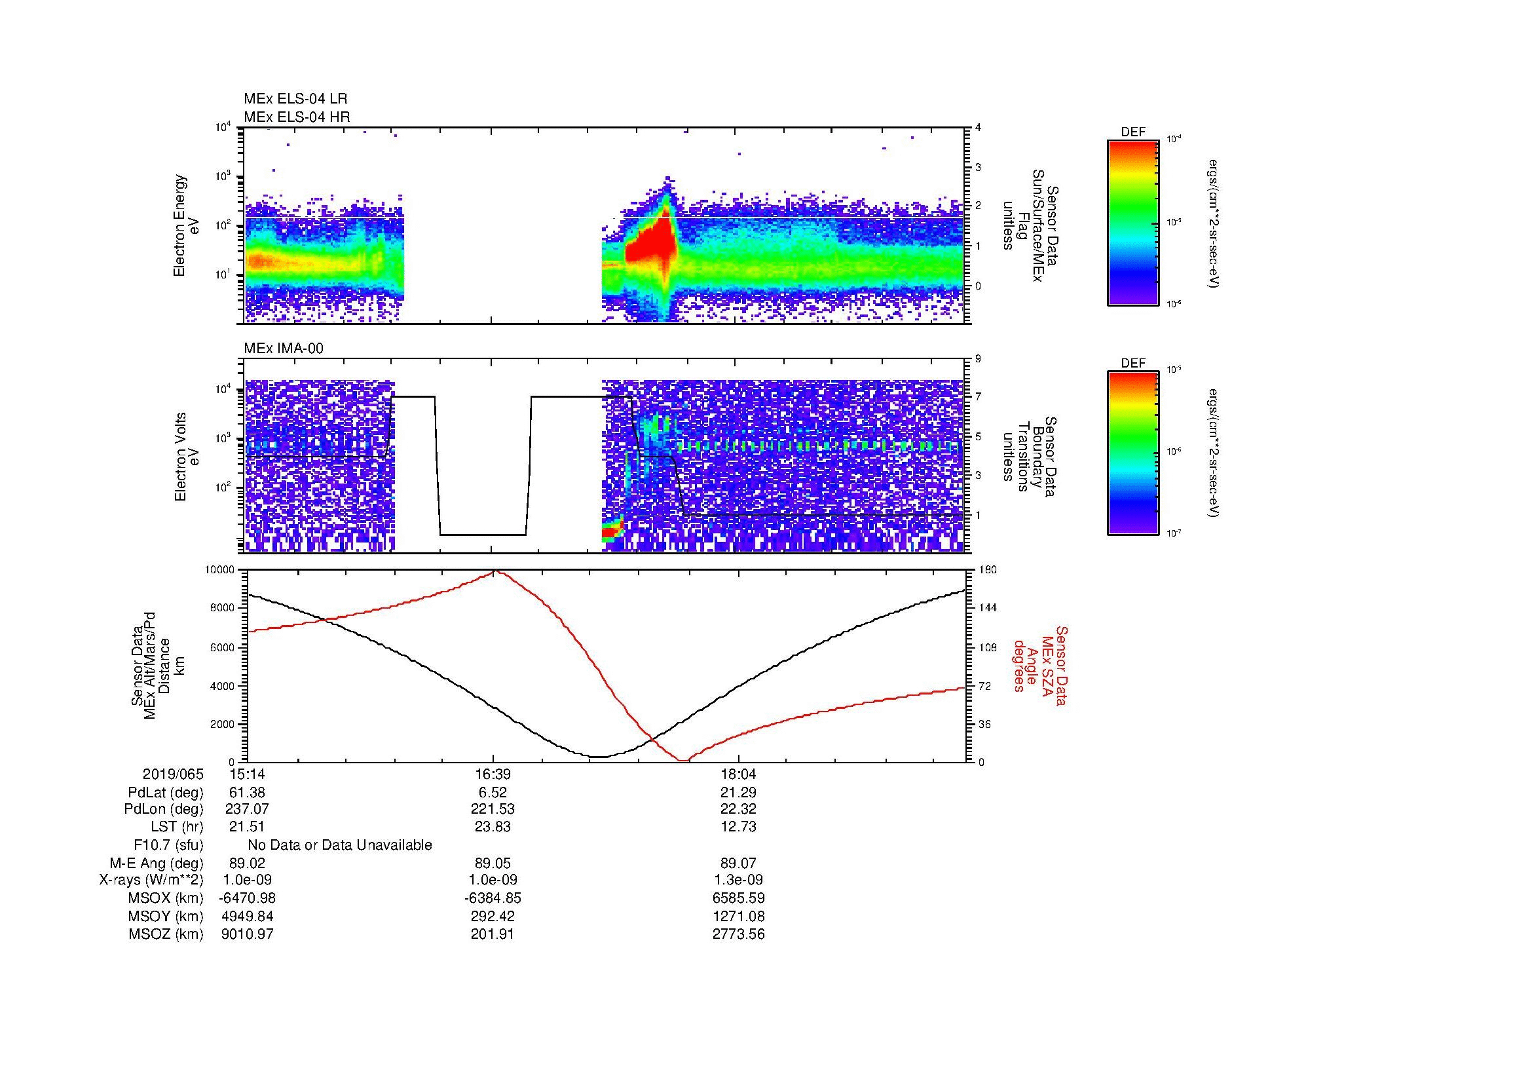The image size is (1532, 1083).
Task: Click LST value 23.83
Action: pyautogui.click(x=493, y=827)
